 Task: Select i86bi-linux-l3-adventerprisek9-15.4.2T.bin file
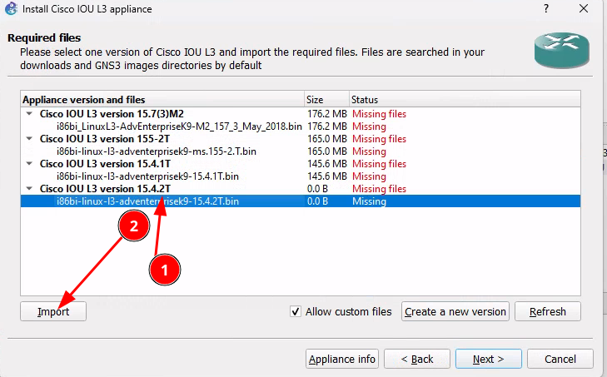click(147, 201)
